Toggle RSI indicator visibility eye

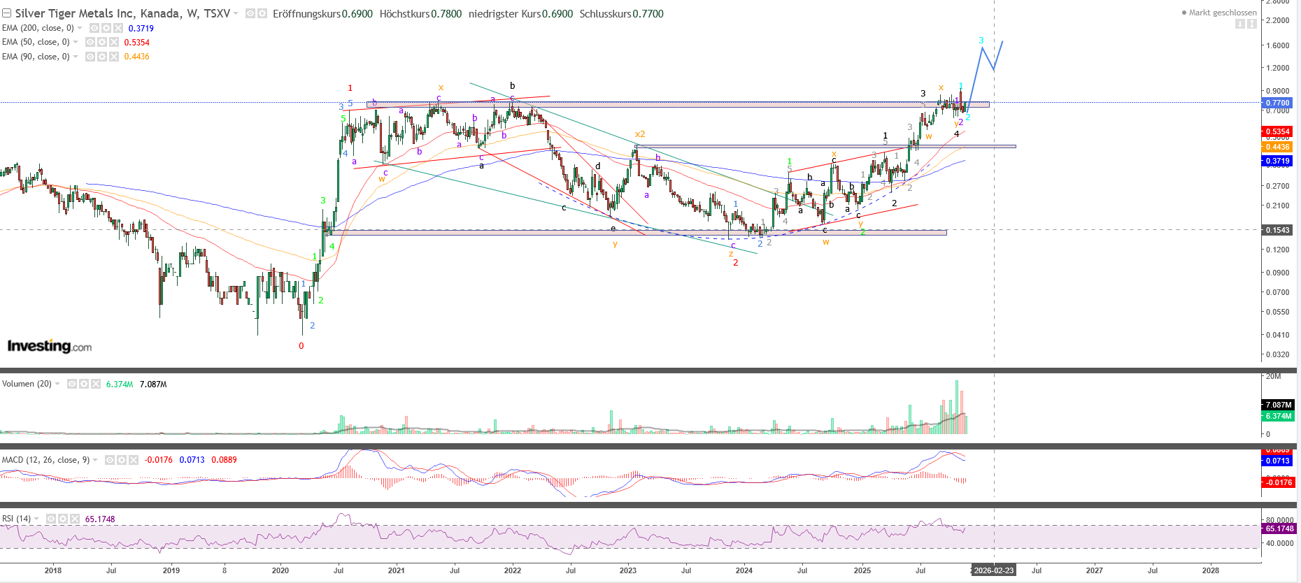coord(51,519)
